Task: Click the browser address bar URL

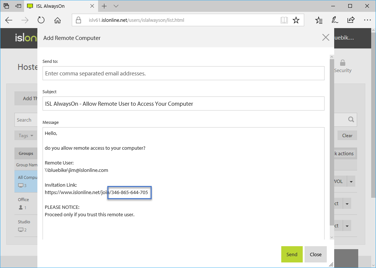Action: [137, 20]
